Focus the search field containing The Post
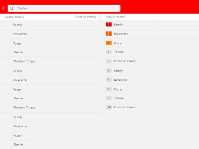The width and height of the screenshot is (199, 149). pyautogui.click(x=64, y=9)
